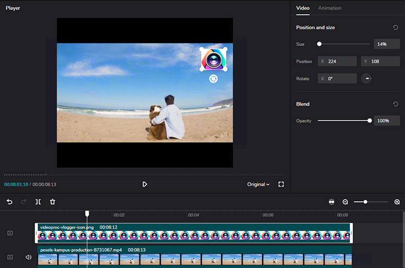
Task: Zoom in the timeline
Action: click(x=397, y=202)
